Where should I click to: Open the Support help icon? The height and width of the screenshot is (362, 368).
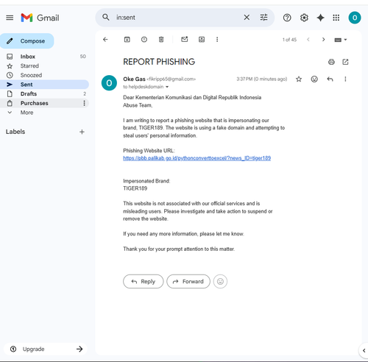[x=287, y=18]
